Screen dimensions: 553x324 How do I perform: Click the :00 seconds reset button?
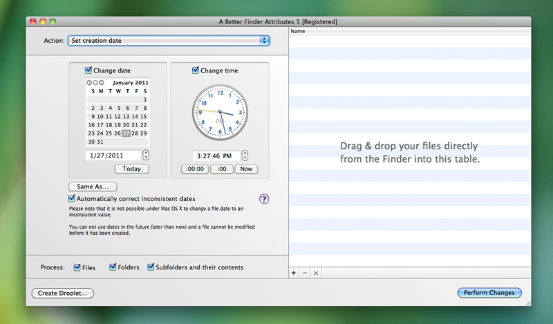click(222, 169)
